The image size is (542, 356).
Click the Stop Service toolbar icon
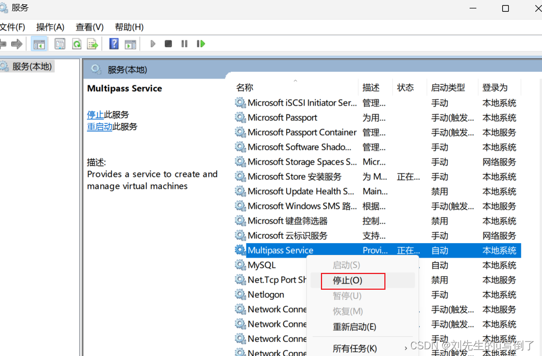168,43
